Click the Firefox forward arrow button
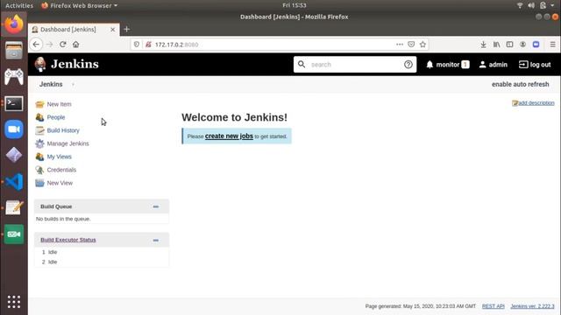The height and width of the screenshot is (315, 561). (x=50, y=45)
